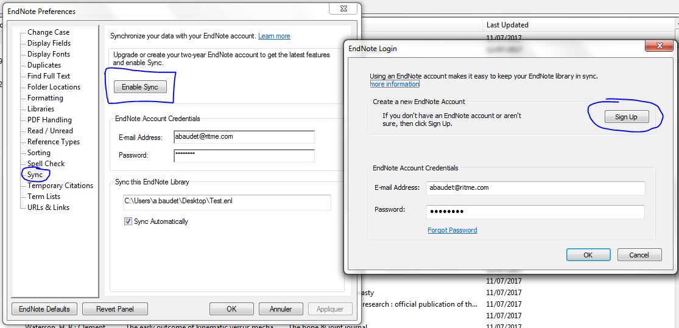Viewport: 679px width, 328px height.
Task: Select Term Lists panel
Action: [44, 197]
